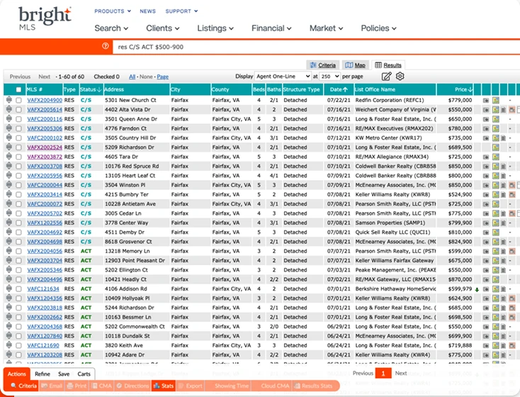Viewport: 520px width, 397px height.
Task: Sort by Status column header
Action: click(x=91, y=89)
